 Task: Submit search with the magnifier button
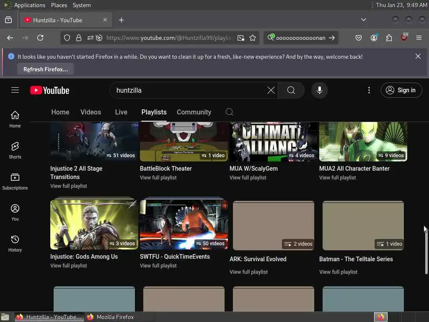pos(291,90)
